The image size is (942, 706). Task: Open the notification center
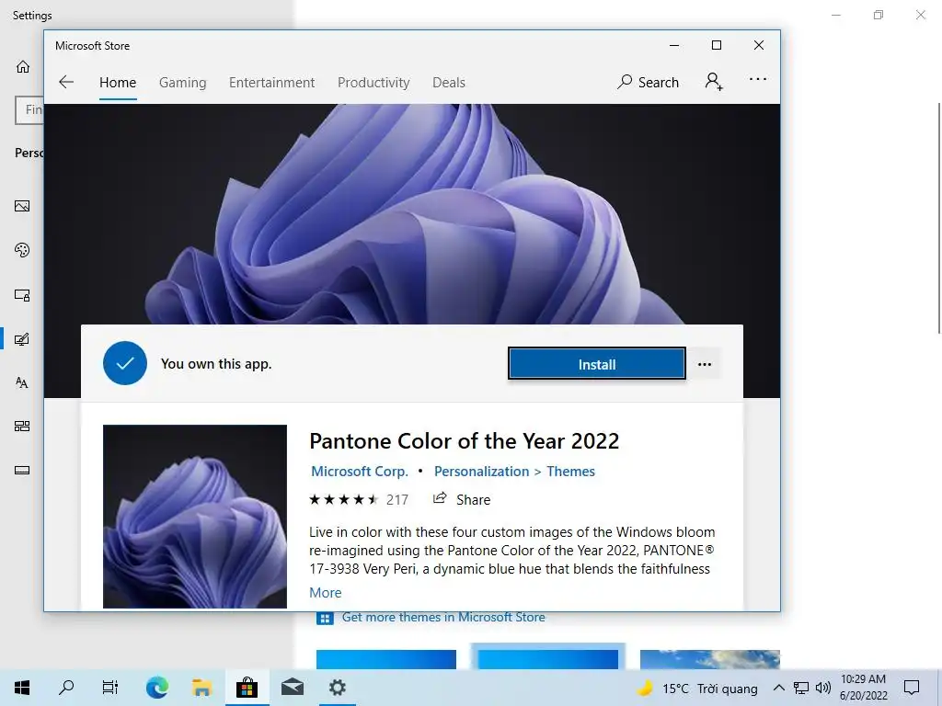click(x=912, y=688)
